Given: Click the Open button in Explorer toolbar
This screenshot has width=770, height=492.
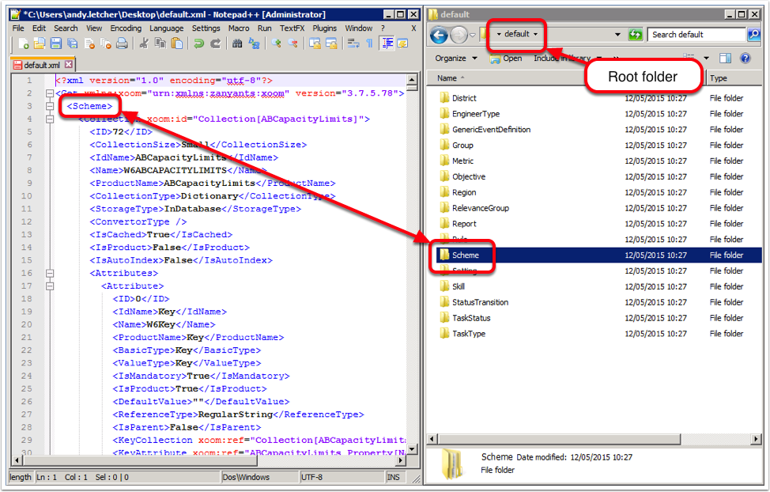Looking at the screenshot, I should click(x=506, y=59).
